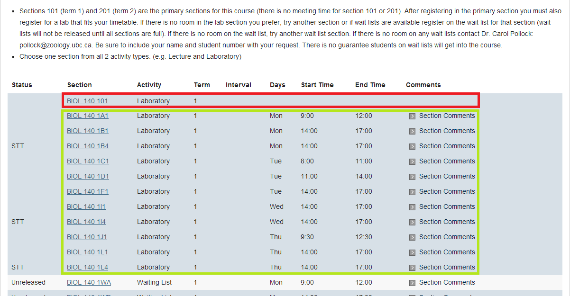The image size is (570, 296).
Task: Click the comments arrow icon for 1C1
Action: pyautogui.click(x=412, y=161)
